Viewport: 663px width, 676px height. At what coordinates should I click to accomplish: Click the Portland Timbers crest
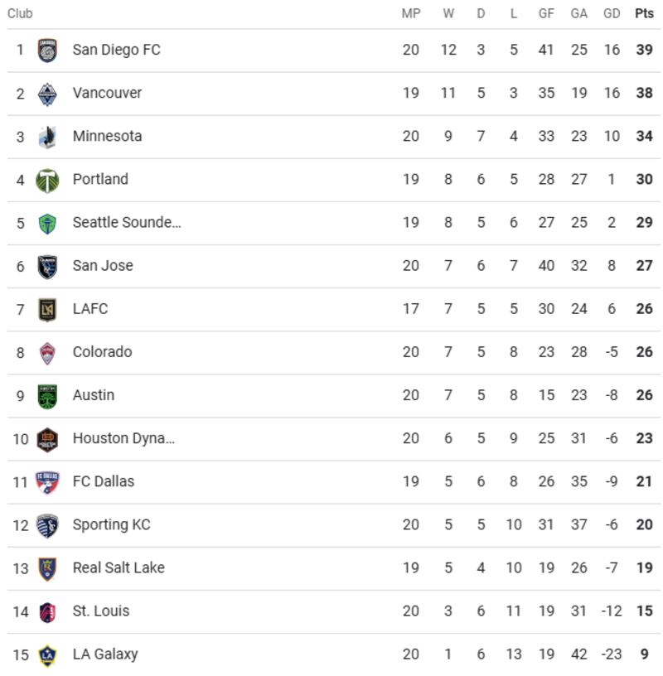click(47, 180)
